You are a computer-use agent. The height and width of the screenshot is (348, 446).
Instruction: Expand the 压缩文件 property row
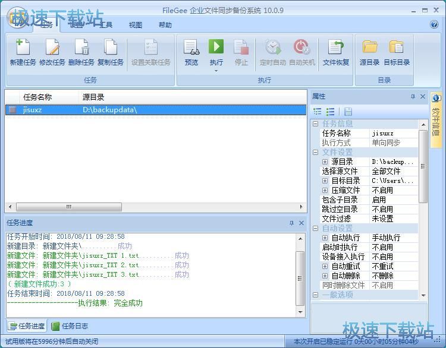325,190
